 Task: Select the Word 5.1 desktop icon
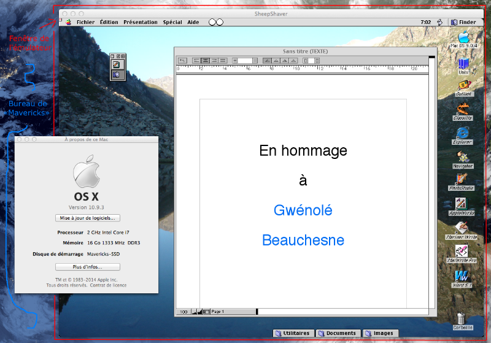click(462, 279)
